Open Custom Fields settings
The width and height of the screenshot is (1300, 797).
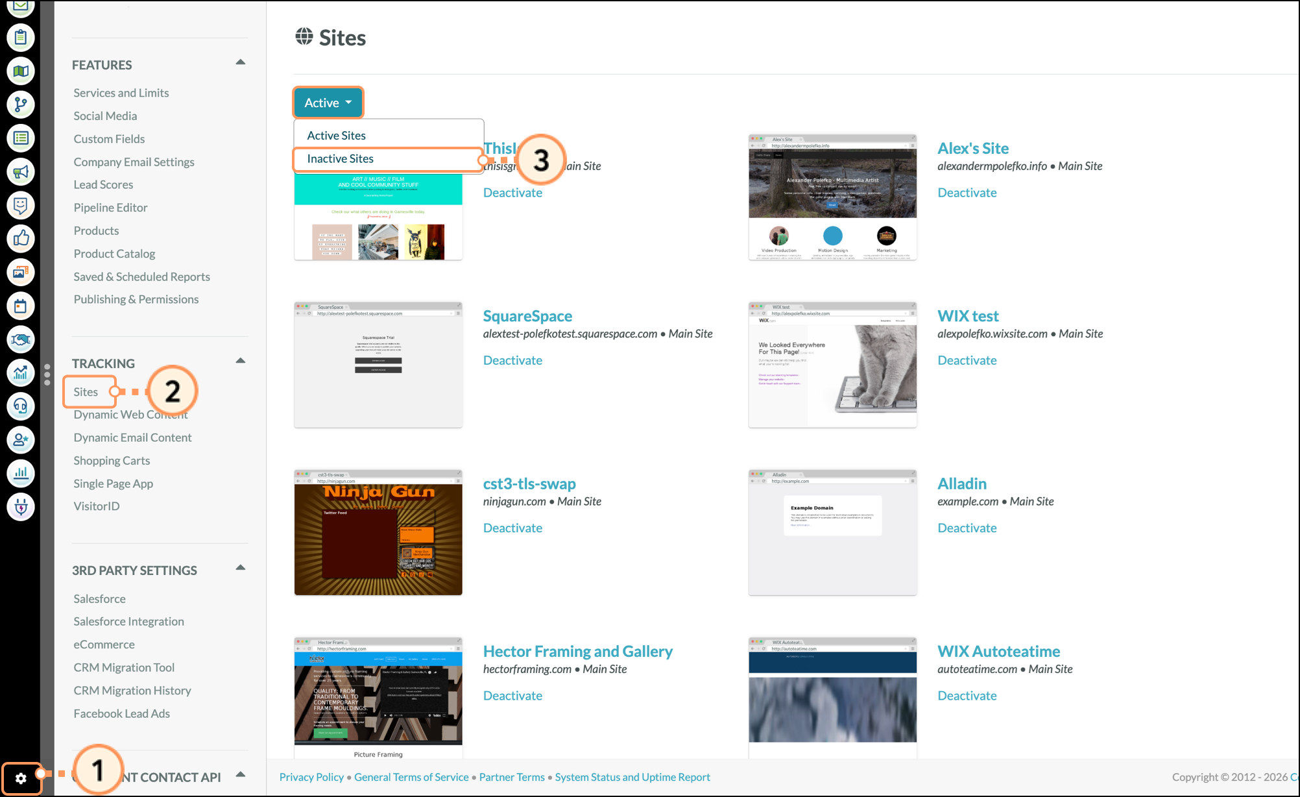tap(109, 139)
